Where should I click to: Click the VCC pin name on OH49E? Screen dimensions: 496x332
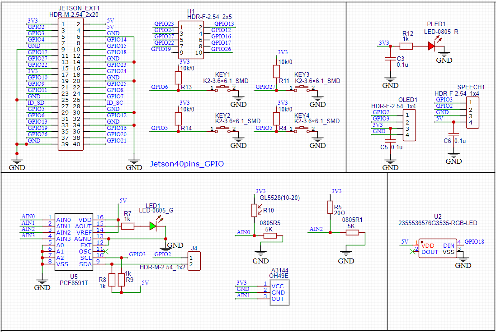pos(278,286)
